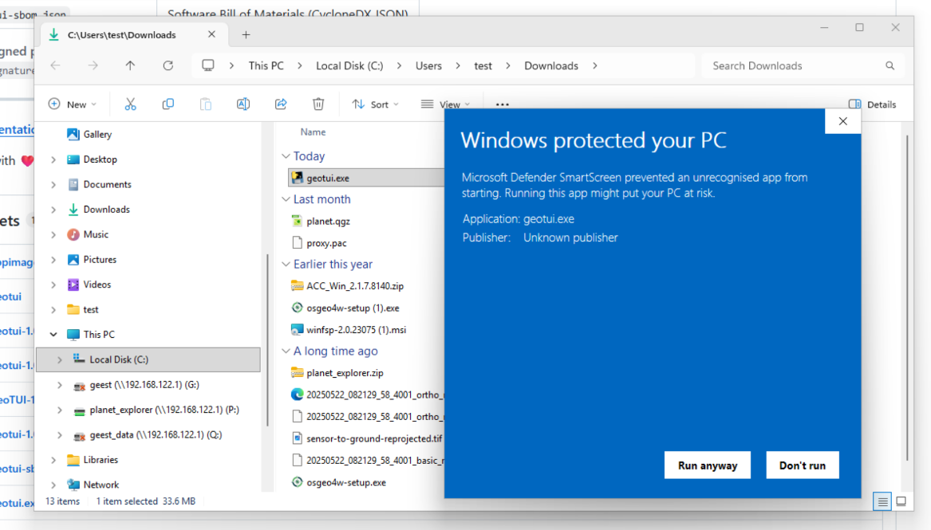Open the New dropdown

(x=73, y=104)
